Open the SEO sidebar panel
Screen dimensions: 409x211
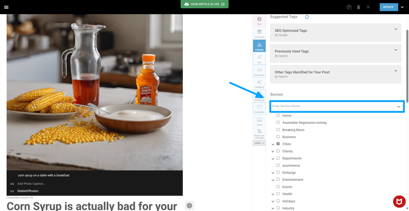click(x=259, y=59)
